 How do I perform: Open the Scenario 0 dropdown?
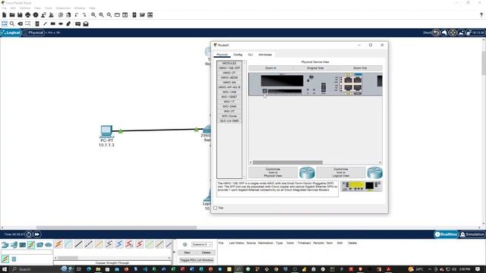tap(202, 244)
